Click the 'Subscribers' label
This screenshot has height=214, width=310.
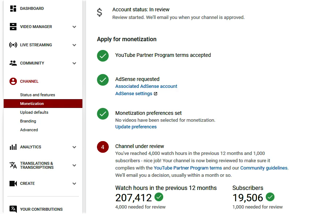248,188
